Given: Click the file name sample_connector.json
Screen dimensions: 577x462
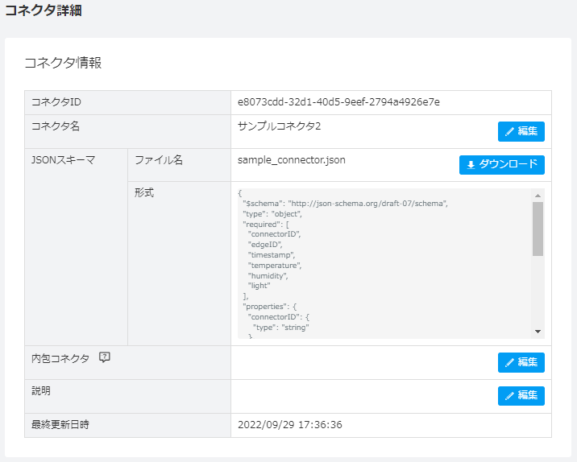Looking at the screenshot, I should [x=292, y=160].
